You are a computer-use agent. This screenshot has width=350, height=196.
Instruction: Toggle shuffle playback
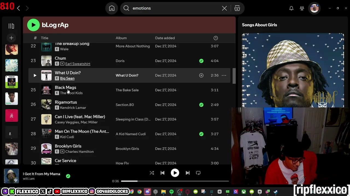click(x=152, y=173)
